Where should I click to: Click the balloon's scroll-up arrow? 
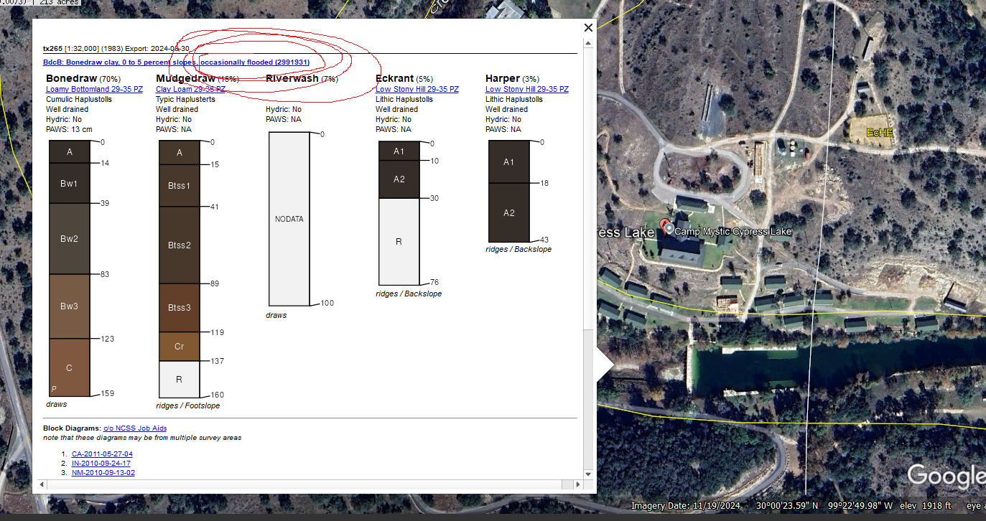pos(589,44)
